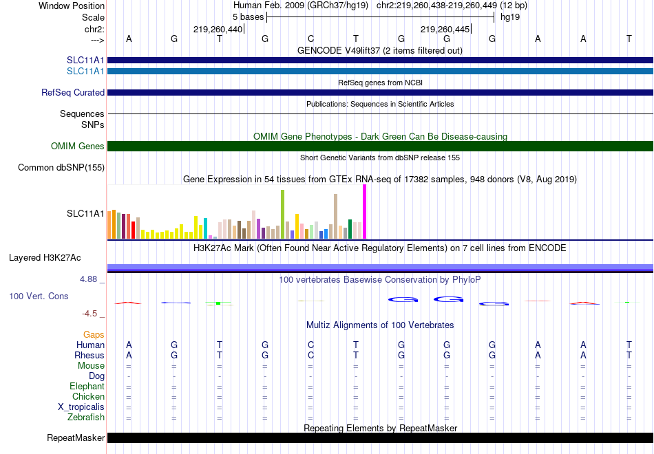
Task: Click the RefSeq Curated gene bar
Action: pyautogui.click(x=380, y=93)
